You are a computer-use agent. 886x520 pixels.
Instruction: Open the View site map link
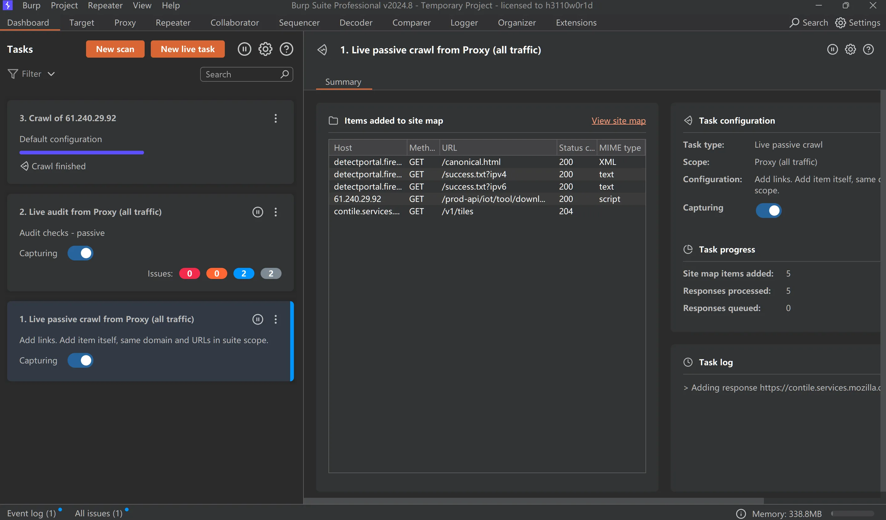click(618, 121)
